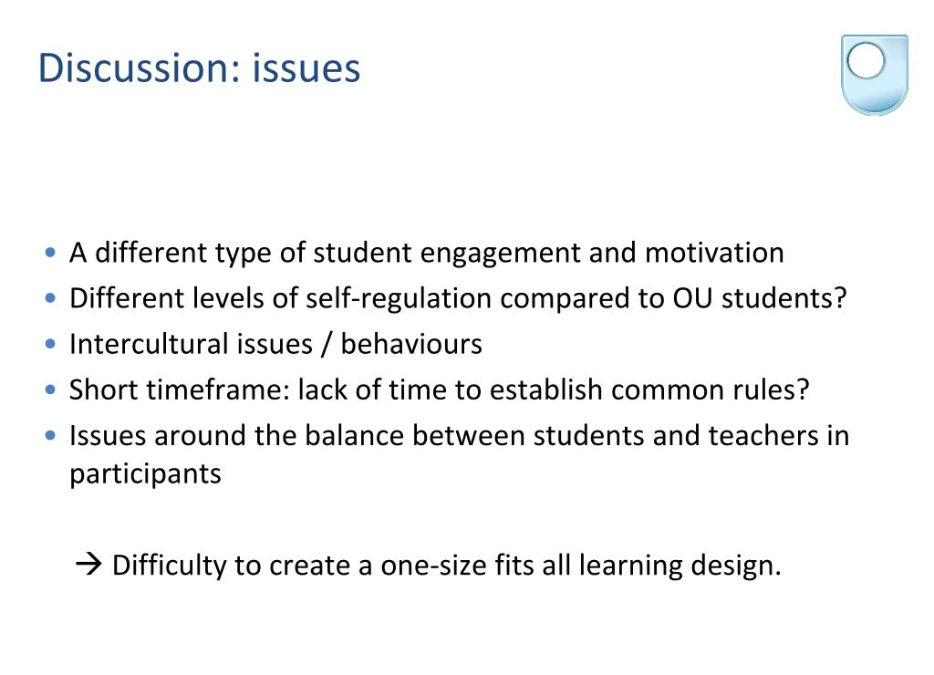This screenshot has height=675, width=934.
Task: Click the word 'participants' on the wrapped line
Action: (x=145, y=475)
